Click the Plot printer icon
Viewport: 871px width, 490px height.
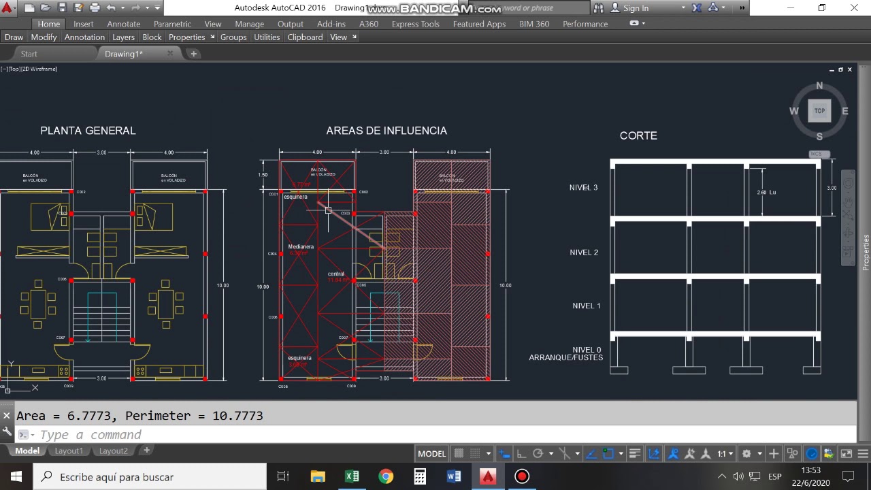(x=95, y=8)
